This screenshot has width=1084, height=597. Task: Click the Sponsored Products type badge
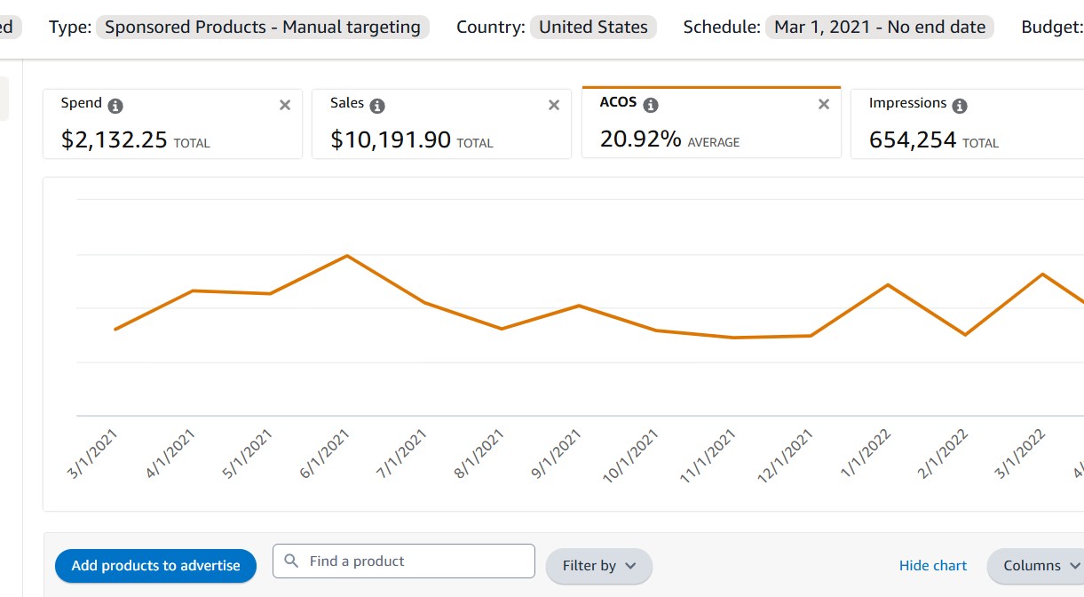pyautogui.click(x=263, y=27)
